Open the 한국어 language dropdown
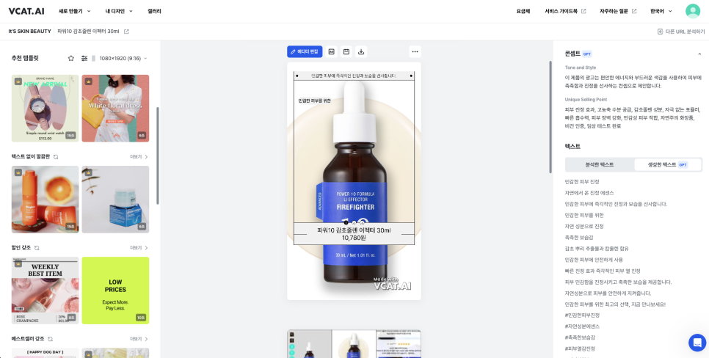Screen dimensions: 709x358 tap(661, 11)
